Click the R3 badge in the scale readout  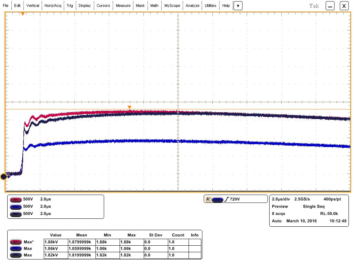pyautogui.click(x=15, y=214)
